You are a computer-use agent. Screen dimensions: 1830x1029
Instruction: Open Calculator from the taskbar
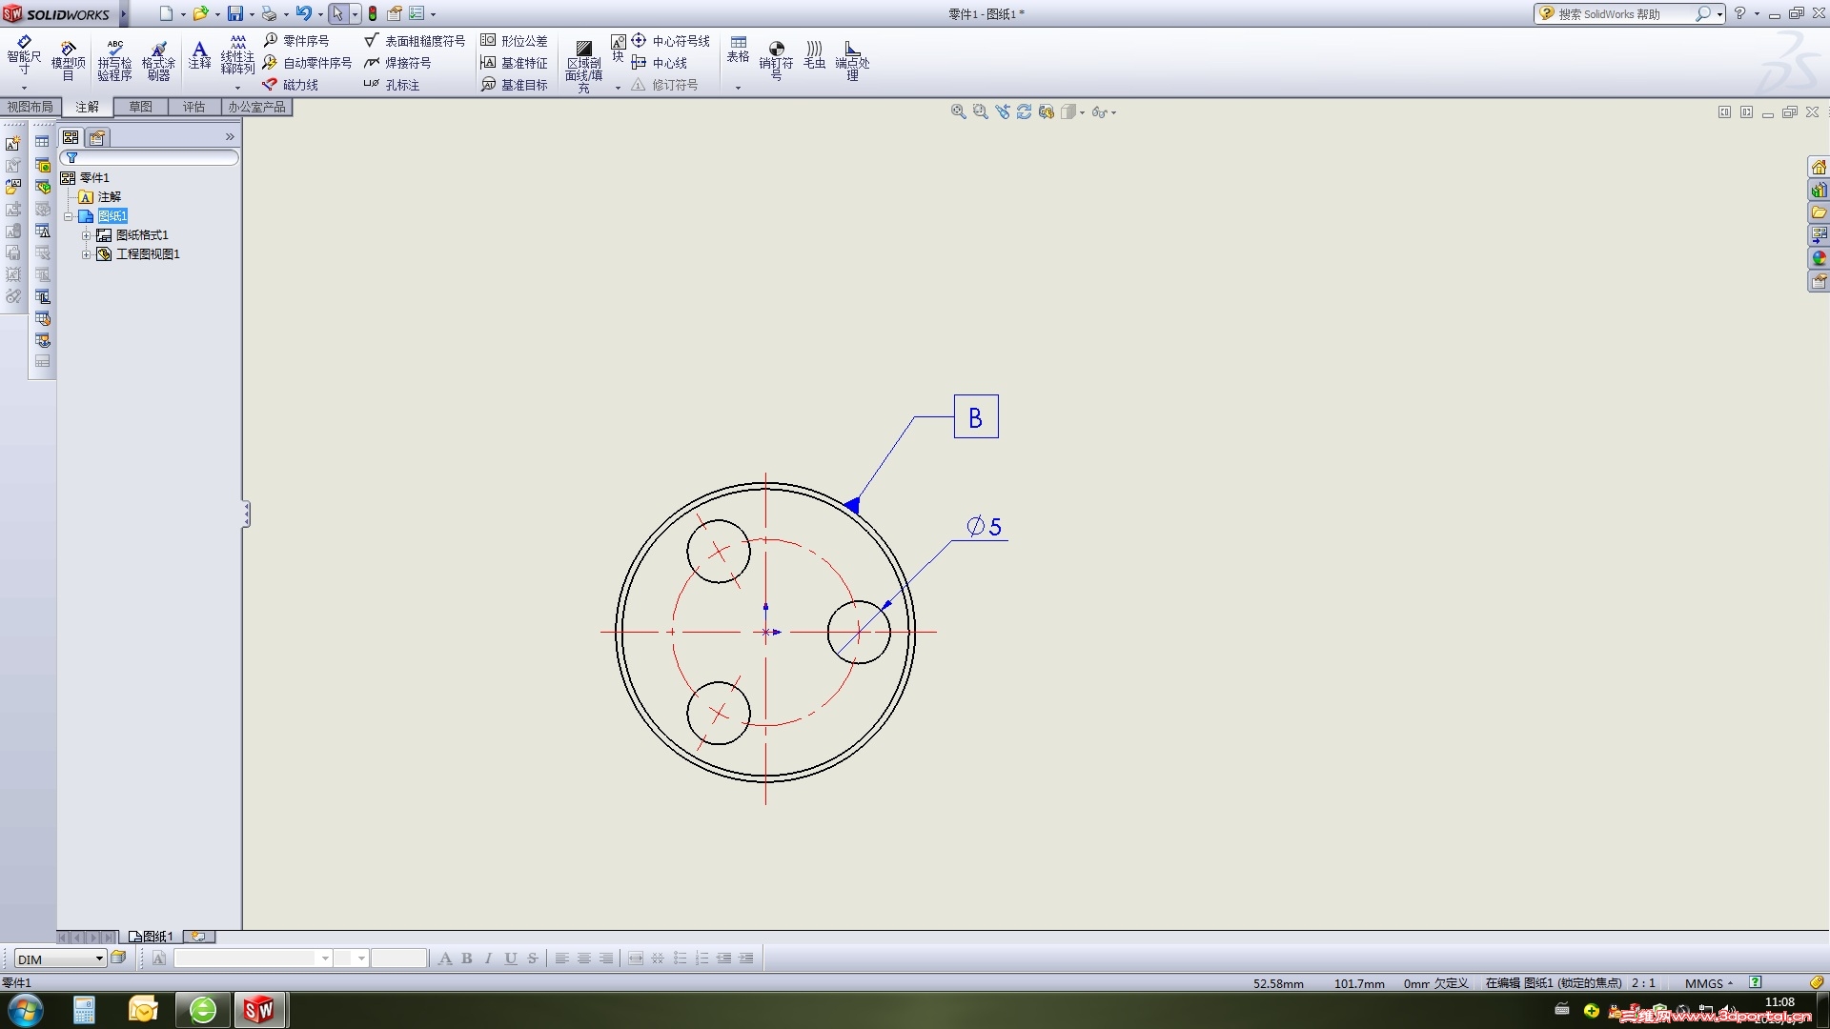[84, 1010]
